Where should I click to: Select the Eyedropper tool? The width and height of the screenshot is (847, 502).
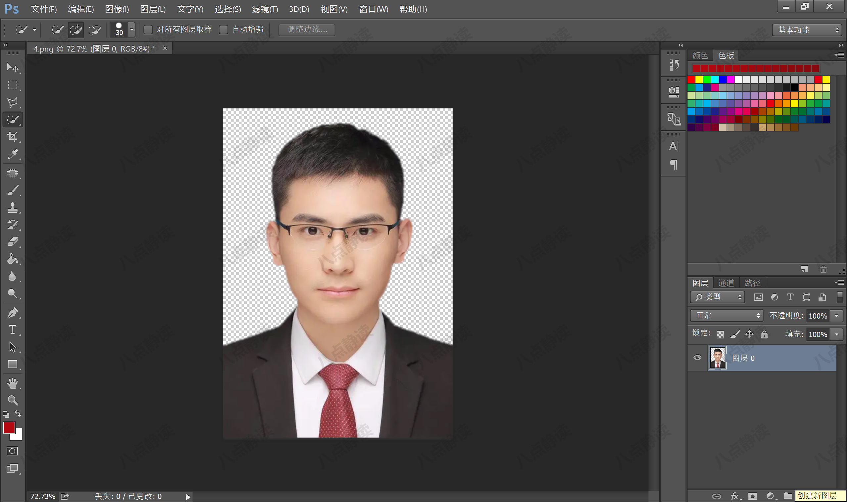pos(13,154)
